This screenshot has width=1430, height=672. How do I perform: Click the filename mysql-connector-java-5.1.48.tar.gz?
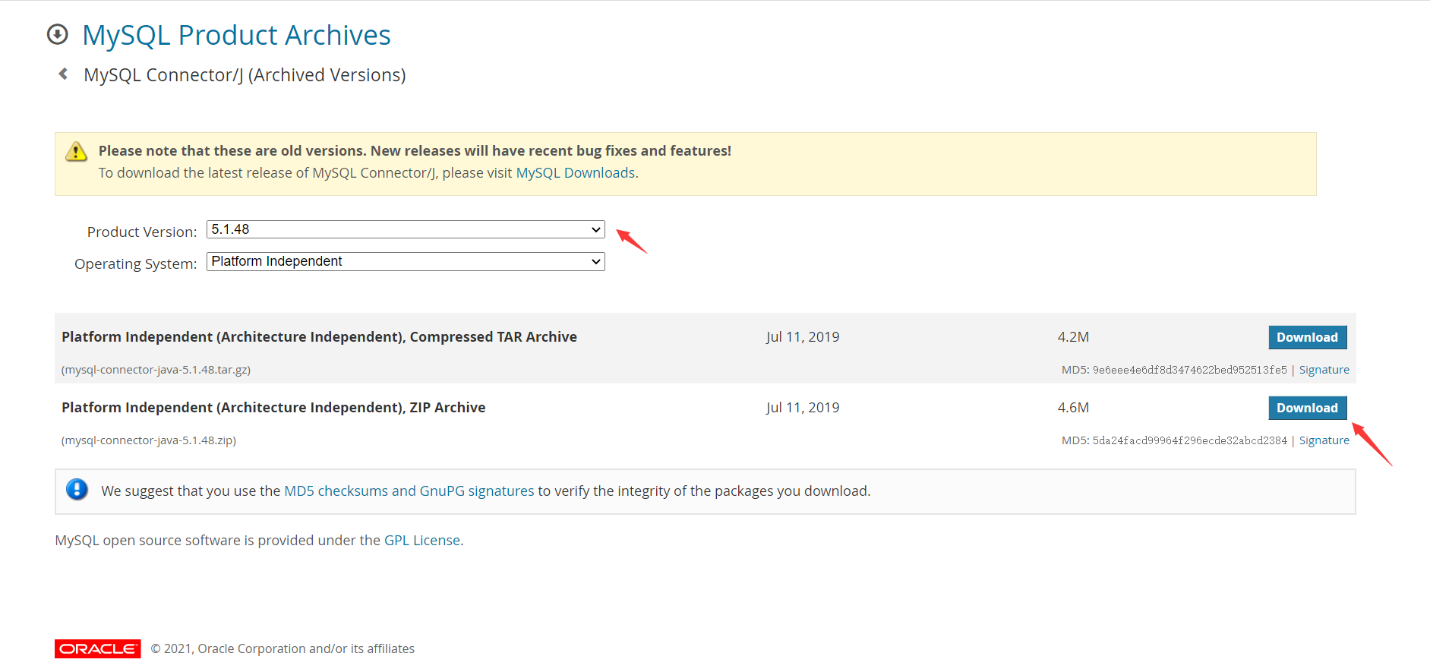[x=156, y=370]
